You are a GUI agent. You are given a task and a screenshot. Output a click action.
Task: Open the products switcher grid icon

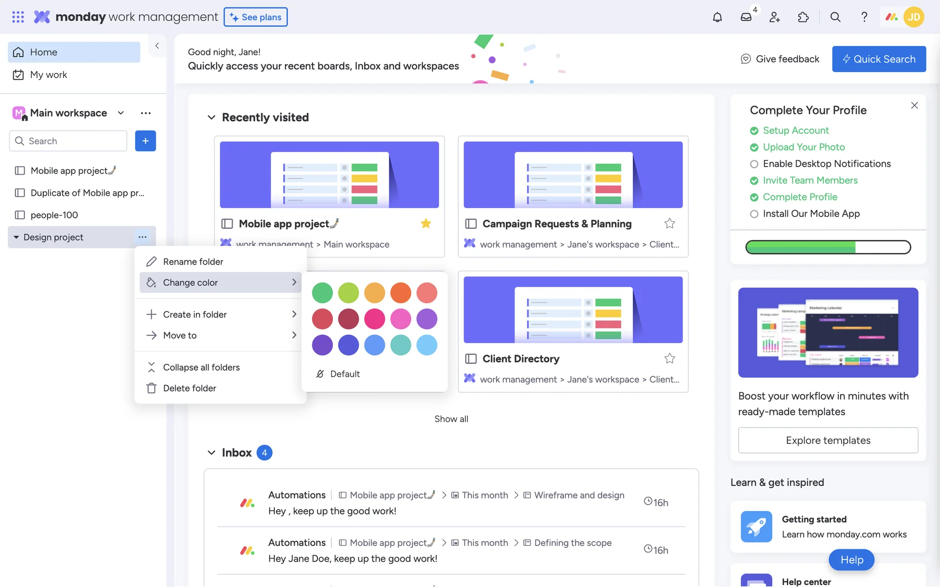coord(18,17)
